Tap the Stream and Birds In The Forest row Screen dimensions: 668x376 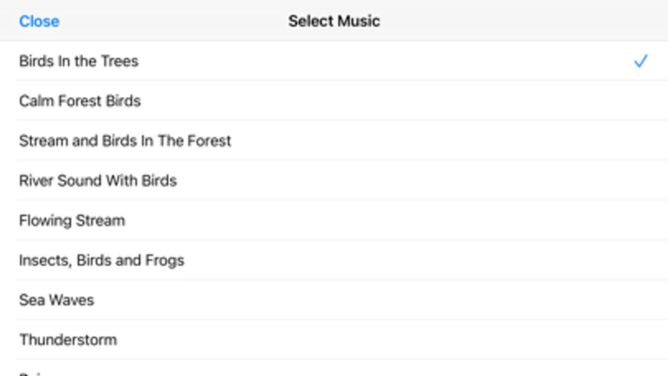[334, 141]
